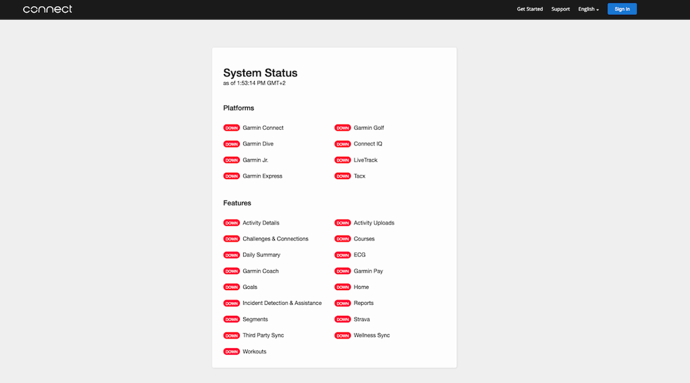
Task: Click the DOWN badge beside Garmin Connect
Action: (x=232, y=128)
